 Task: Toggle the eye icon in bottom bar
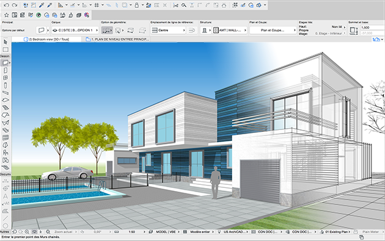(x=34, y=232)
